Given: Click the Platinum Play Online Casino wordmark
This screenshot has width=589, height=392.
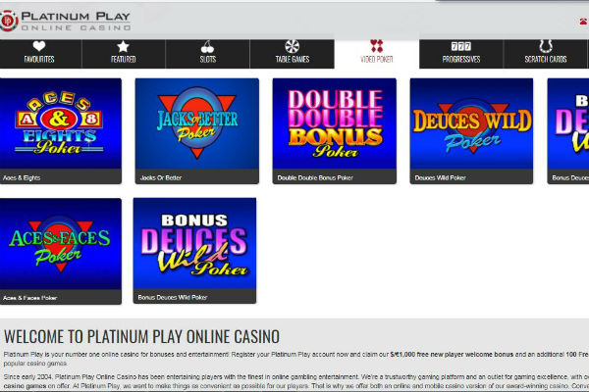Looking at the screenshot, I should point(76,21).
